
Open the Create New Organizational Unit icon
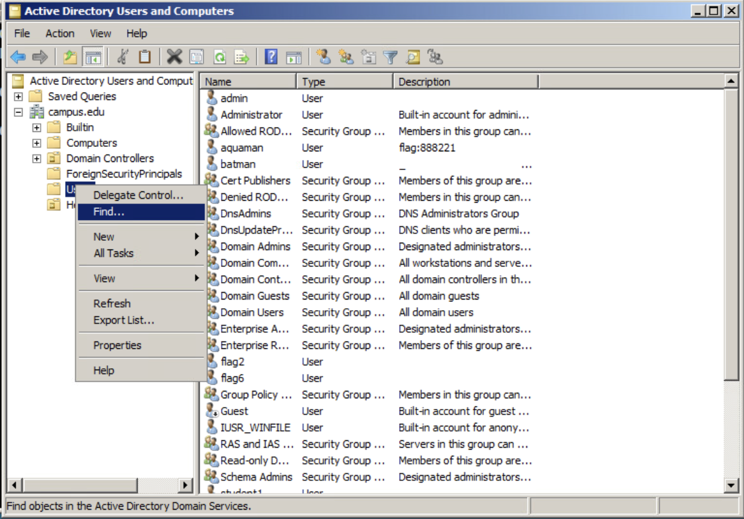[x=369, y=58]
